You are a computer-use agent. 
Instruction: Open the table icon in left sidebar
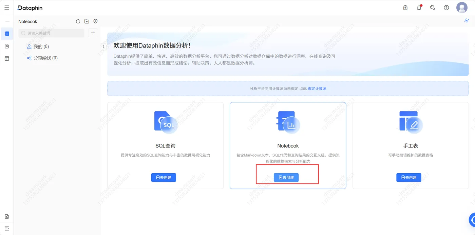point(7,58)
